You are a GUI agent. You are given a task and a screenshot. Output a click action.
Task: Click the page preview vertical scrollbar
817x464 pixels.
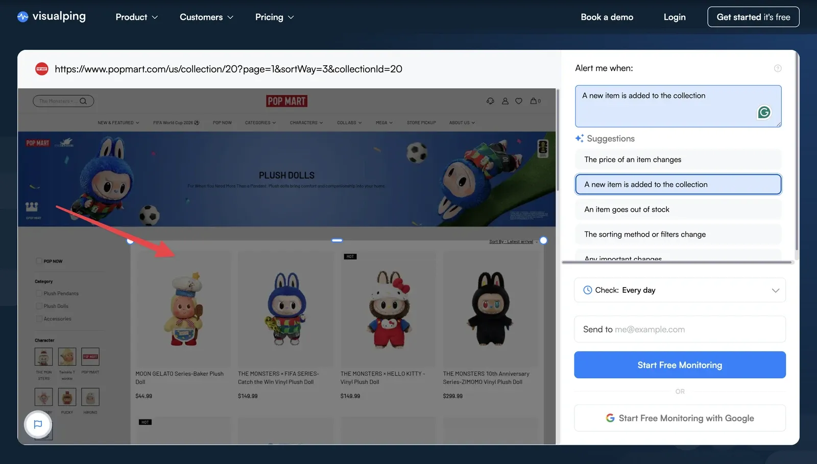pyautogui.click(x=558, y=140)
